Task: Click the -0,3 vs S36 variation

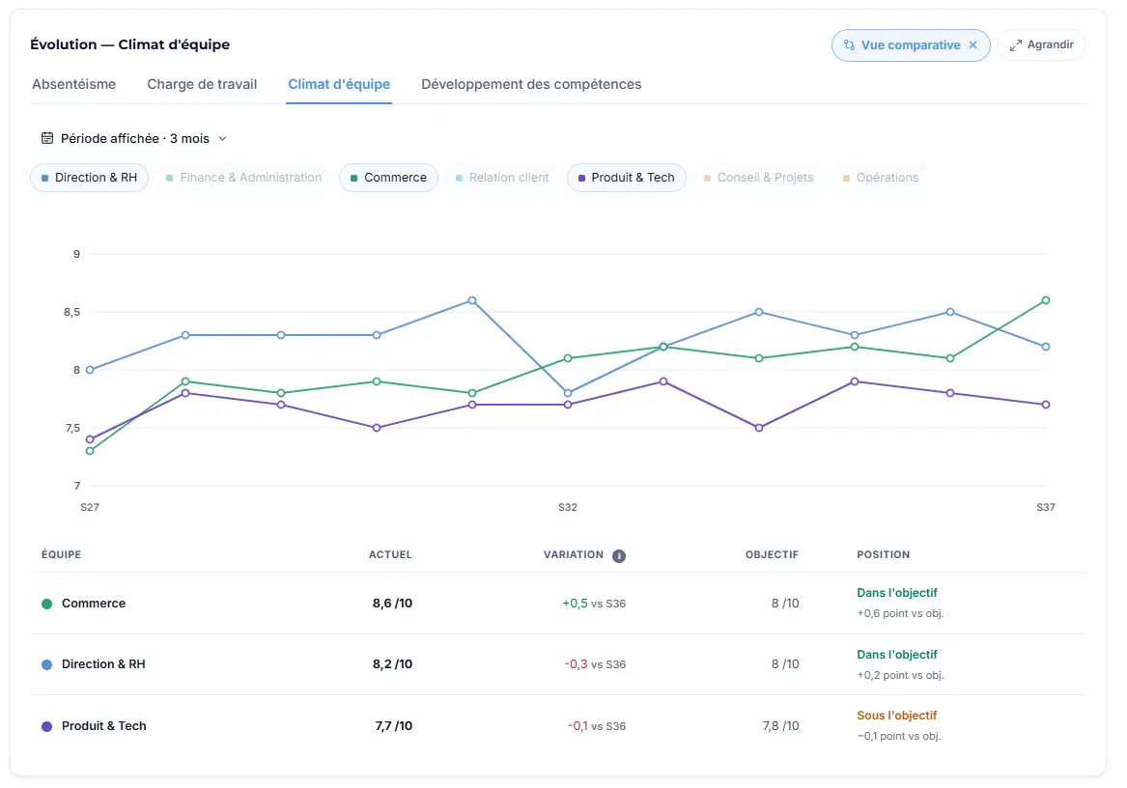Action: tap(595, 664)
